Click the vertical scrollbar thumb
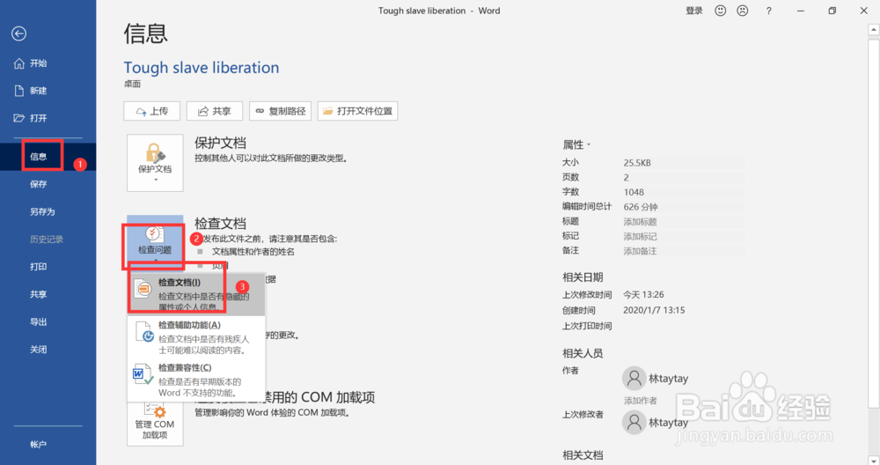 (x=874, y=223)
